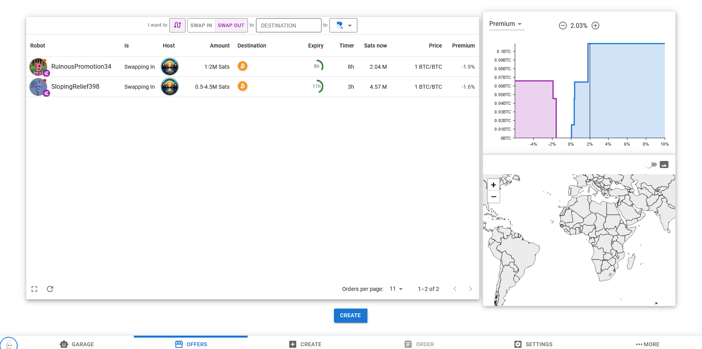Image resolution: width=702 pixels, height=349 pixels.
Task: Refresh the order book list
Action: [50, 289]
